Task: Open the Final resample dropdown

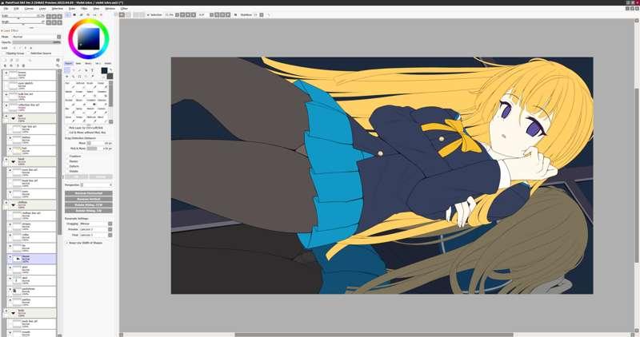Action: [x=95, y=235]
